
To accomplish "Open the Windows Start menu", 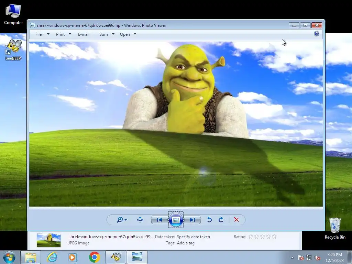I will click(9, 257).
